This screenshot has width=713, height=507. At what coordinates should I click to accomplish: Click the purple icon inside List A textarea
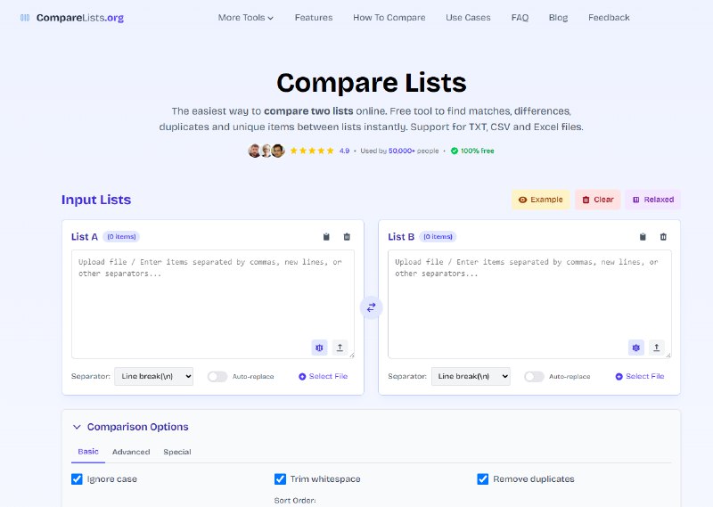tap(320, 348)
